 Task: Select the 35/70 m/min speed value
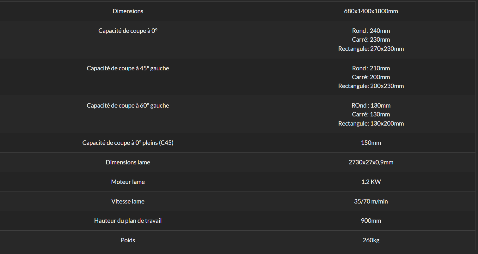(371, 201)
